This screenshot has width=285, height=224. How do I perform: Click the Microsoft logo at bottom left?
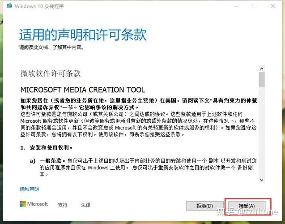[34, 204]
